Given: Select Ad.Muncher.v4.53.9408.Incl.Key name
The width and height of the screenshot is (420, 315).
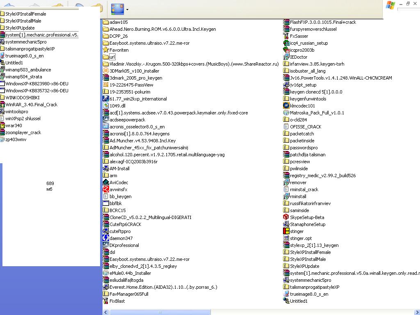Looking at the screenshot, I should 142,140.
